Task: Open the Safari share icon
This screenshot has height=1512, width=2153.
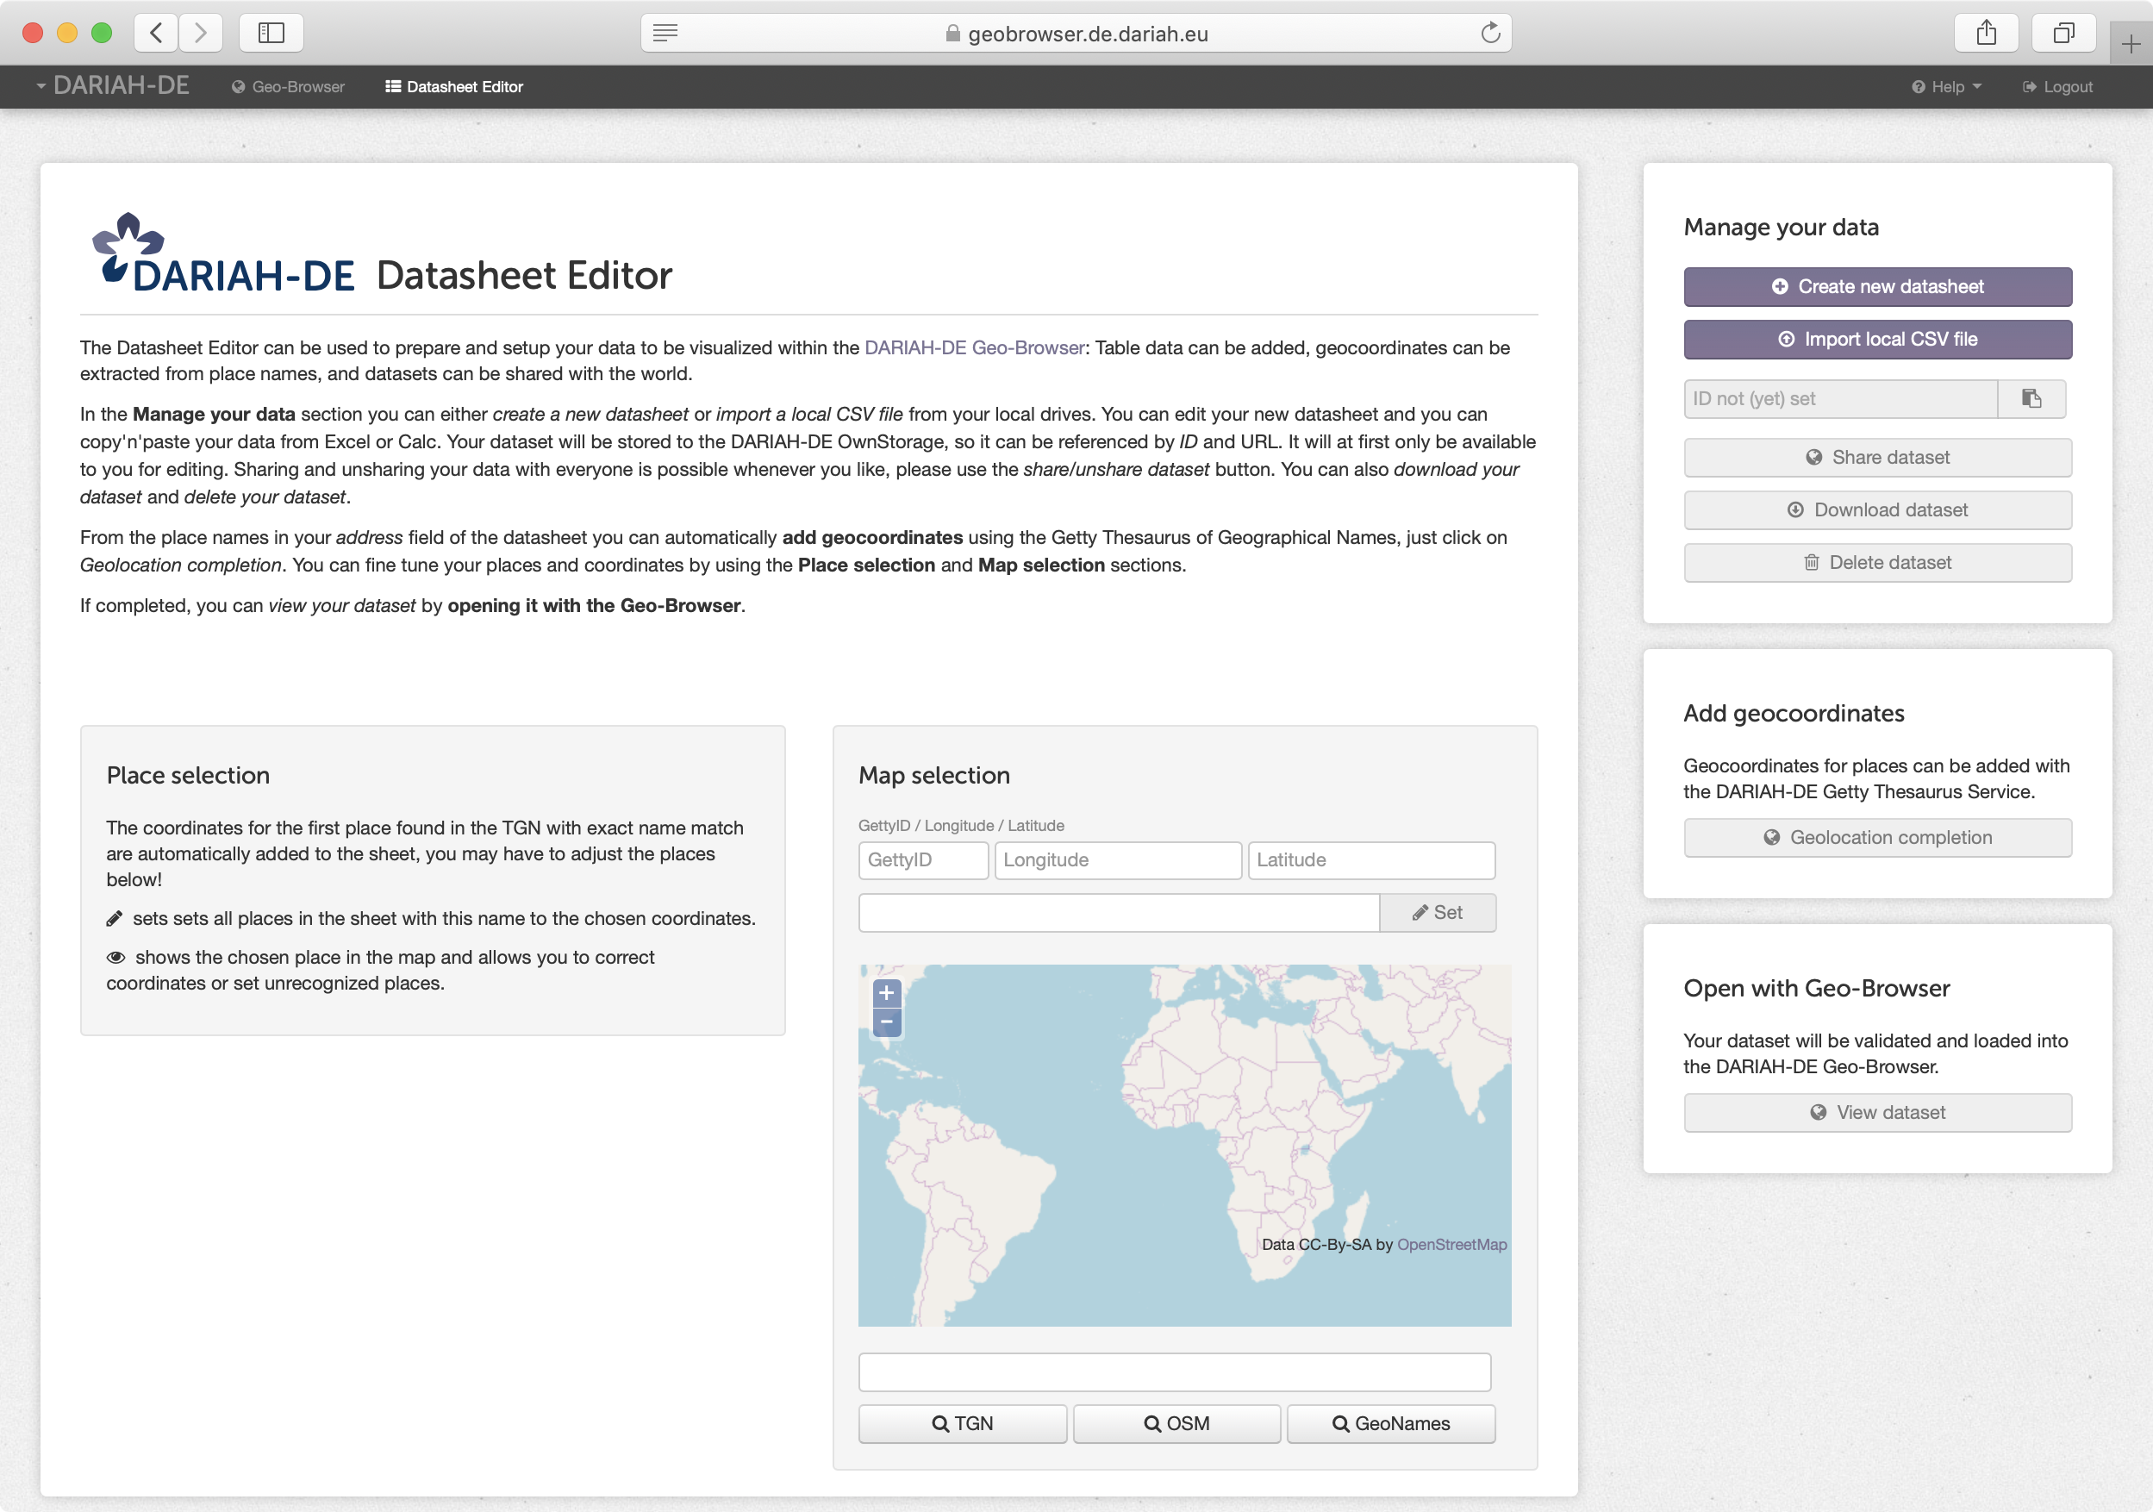Action: tap(1986, 33)
